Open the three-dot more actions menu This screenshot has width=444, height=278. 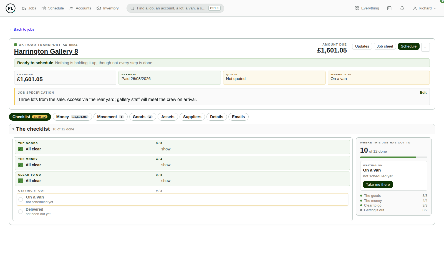(426, 47)
